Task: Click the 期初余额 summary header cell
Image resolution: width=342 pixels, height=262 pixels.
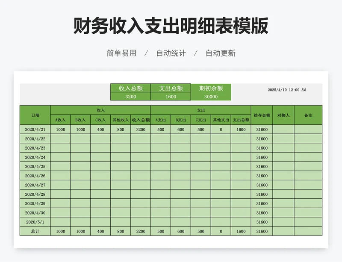Action: coord(211,88)
